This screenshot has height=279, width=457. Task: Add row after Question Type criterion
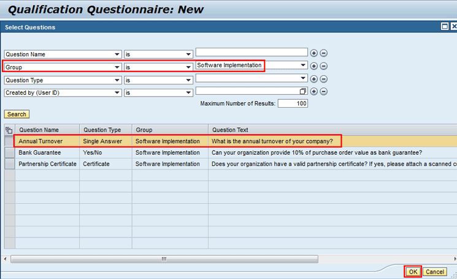pos(314,79)
